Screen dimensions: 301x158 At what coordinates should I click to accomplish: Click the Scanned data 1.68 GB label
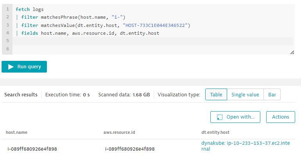(x=124, y=94)
